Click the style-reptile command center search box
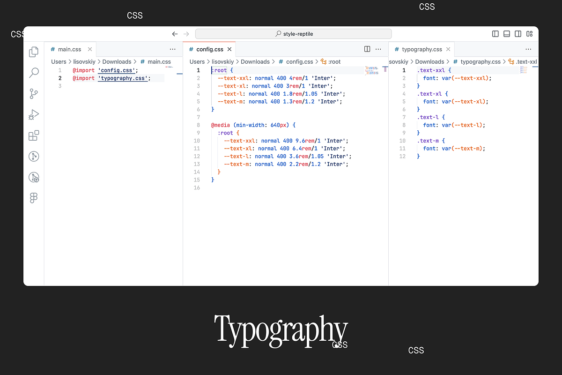The height and width of the screenshot is (375, 562). (x=293, y=34)
